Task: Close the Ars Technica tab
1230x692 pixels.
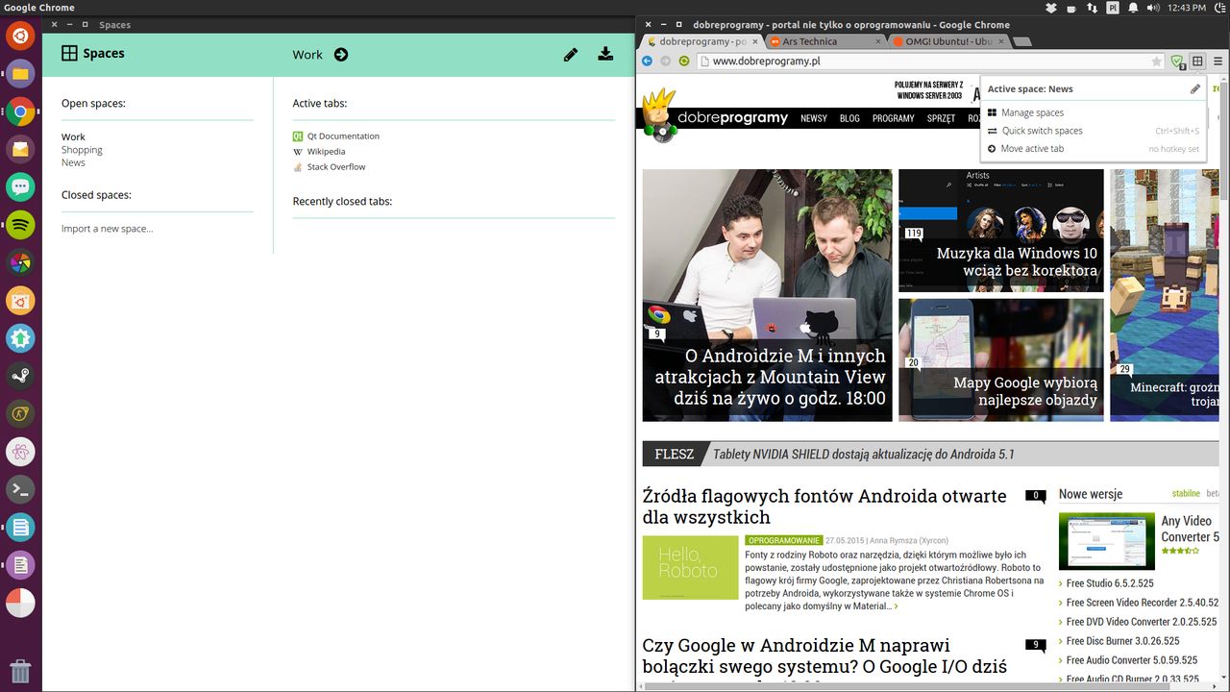Action: coord(878,41)
